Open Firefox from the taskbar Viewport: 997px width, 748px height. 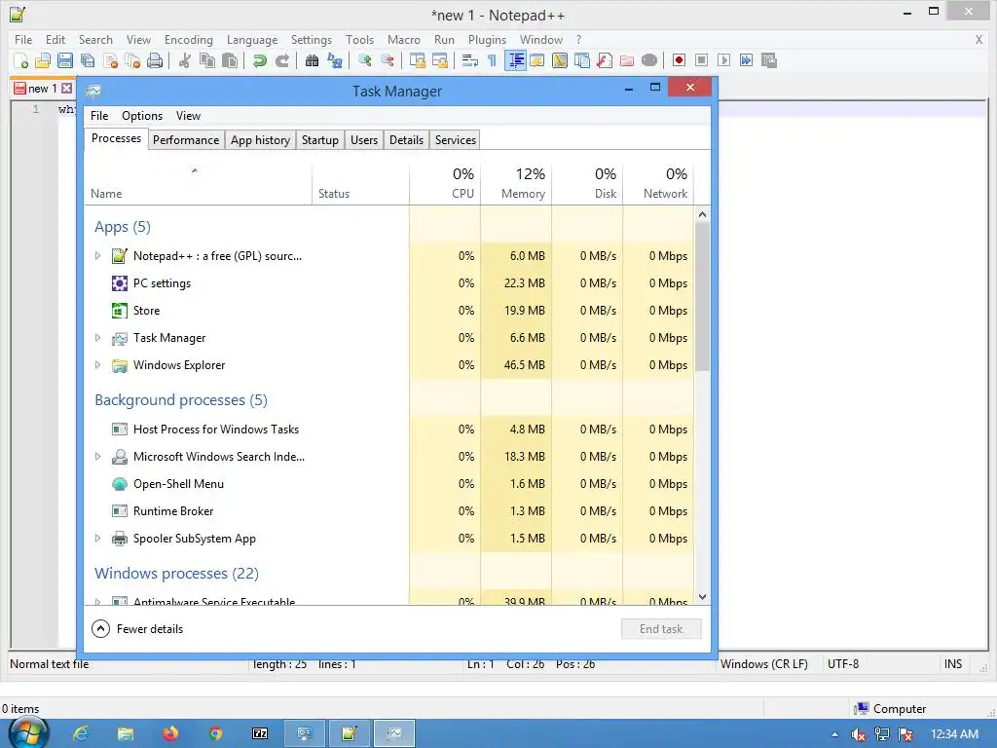click(x=170, y=733)
